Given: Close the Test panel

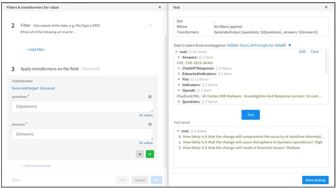Looking at the screenshot, I should click(326, 7).
